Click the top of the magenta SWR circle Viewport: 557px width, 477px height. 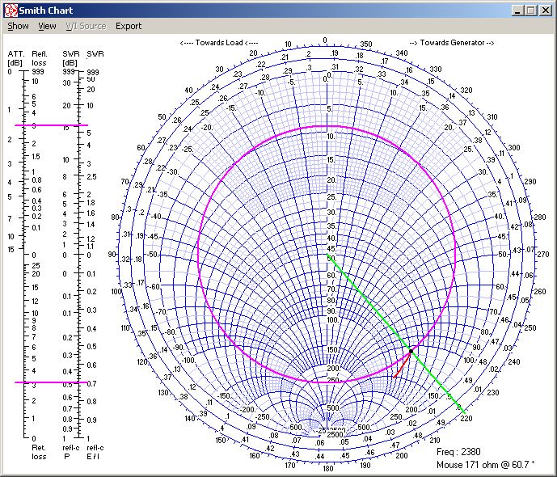327,126
